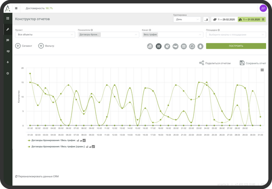The height and width of the screenshot is (189, 272).
Task: Toggle the comparison legend series (сравн.)
Action: click(x=56, y=147)
